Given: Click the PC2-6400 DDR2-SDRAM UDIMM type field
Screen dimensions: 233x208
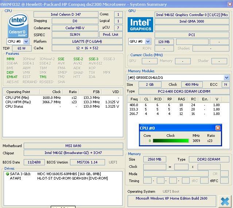Looking at the screenshot, I should click(184, 91).
